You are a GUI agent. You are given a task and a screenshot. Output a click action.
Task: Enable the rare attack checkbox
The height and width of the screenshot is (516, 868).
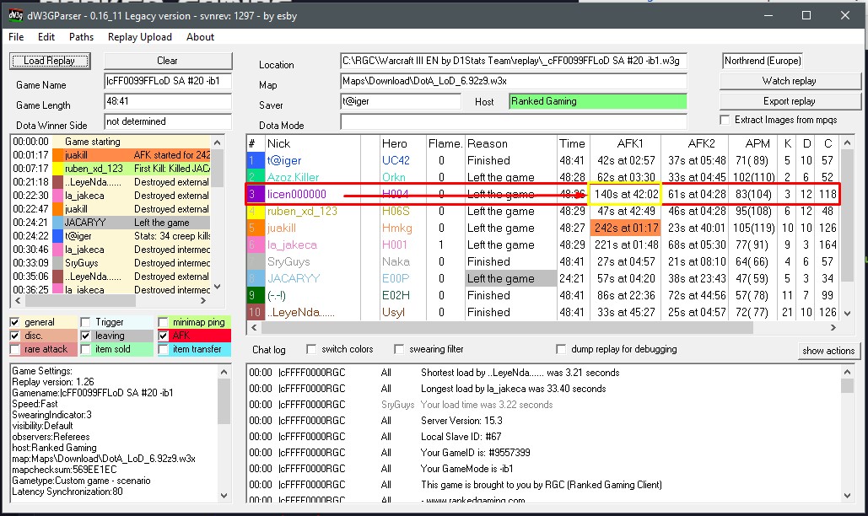15,350
